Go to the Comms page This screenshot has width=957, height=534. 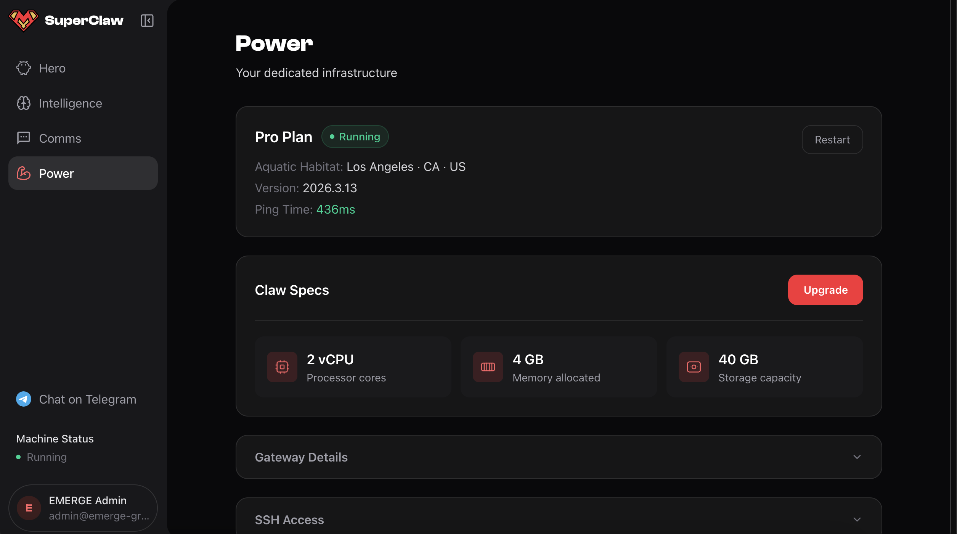coord(60,138)
